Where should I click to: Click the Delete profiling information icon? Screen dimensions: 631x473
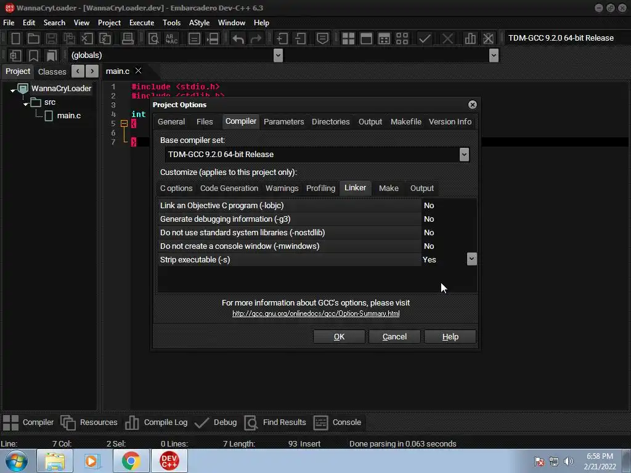pyautogui.click(x=488, y=39)
